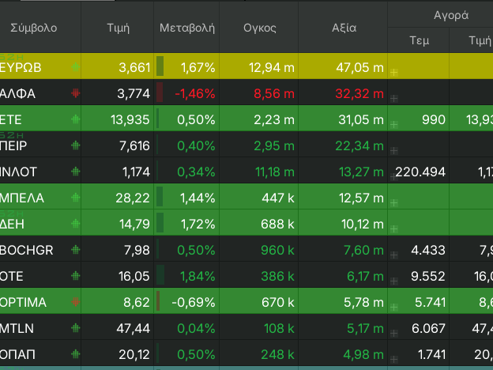Select the ΙΝΛΟΤ stock row symbol

(x=20, y=172)
